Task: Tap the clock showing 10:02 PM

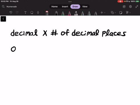Action: 5,1
